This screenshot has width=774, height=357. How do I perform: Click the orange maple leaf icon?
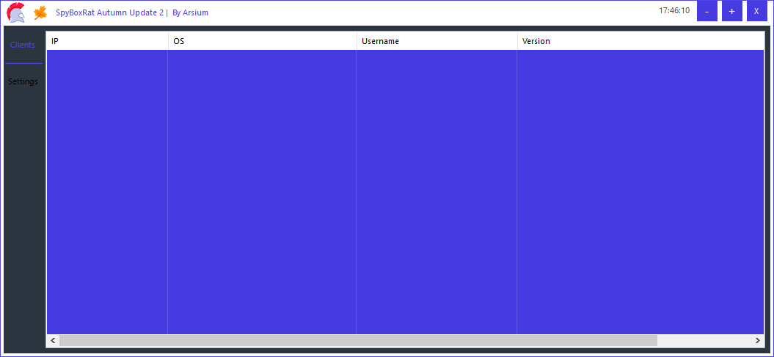[41, 12]
